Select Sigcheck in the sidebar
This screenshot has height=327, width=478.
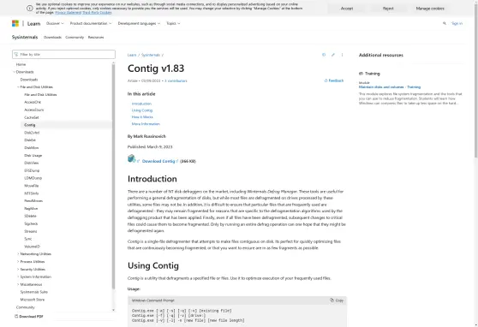coord(31,223)
